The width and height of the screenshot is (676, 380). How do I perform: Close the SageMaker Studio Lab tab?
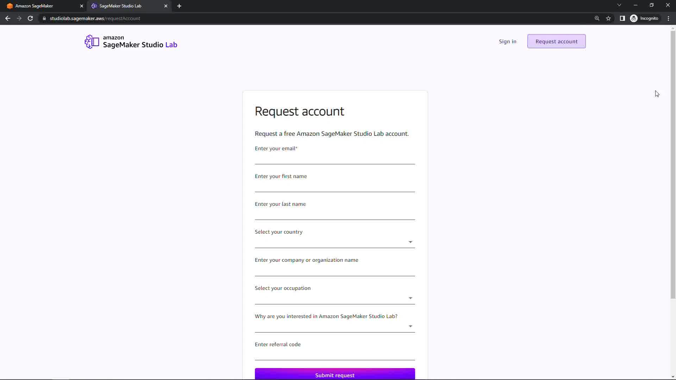coord(166,6)
